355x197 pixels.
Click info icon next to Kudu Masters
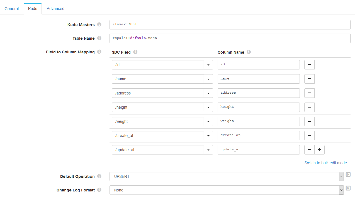(x=99, y=25)
